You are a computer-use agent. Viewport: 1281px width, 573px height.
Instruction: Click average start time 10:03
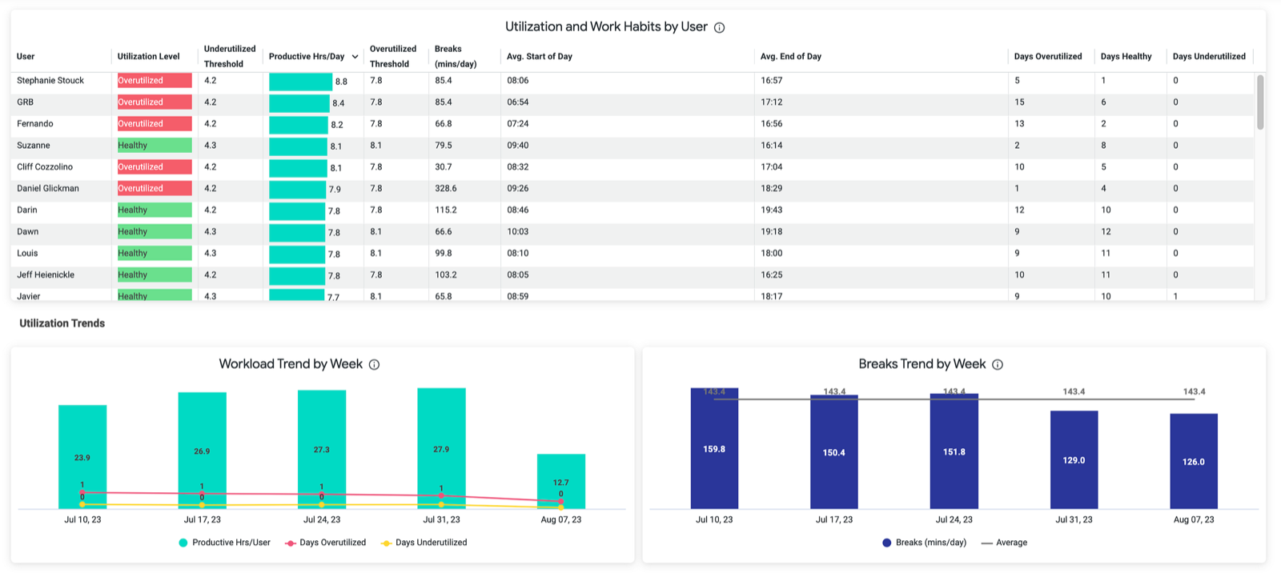pos(518,232)
